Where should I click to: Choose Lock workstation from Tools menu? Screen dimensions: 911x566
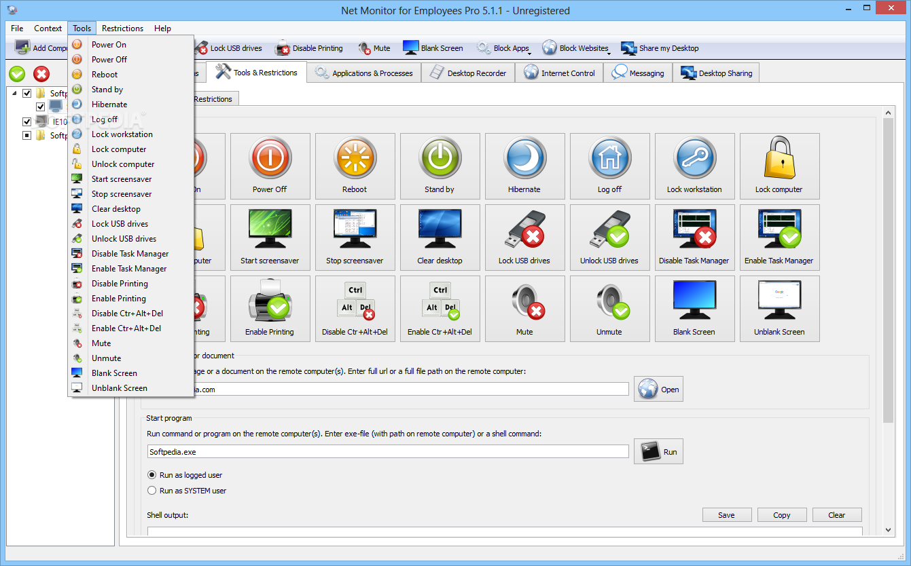pyautogui.click(x=130, y=134)
